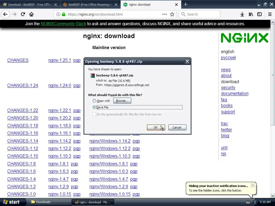Image resolution: width=275 pixels, height=206 pixels.
Task: Close the Download - BeeBEEP tab
Action: 56,5
